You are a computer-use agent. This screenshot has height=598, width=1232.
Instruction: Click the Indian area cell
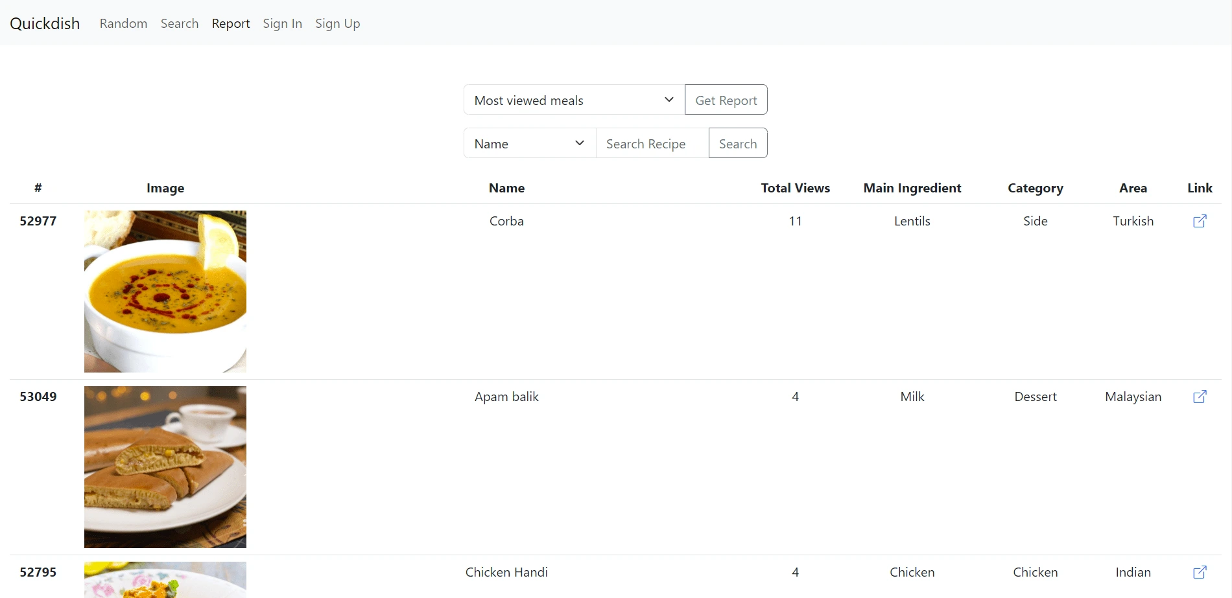1133,572
